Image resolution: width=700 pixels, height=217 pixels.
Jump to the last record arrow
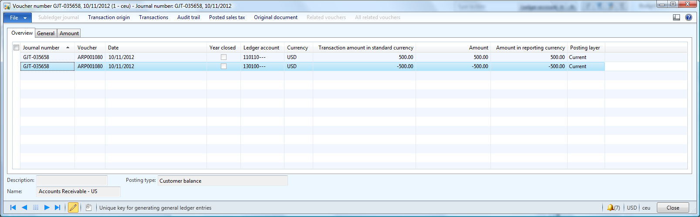coord(57,207)
